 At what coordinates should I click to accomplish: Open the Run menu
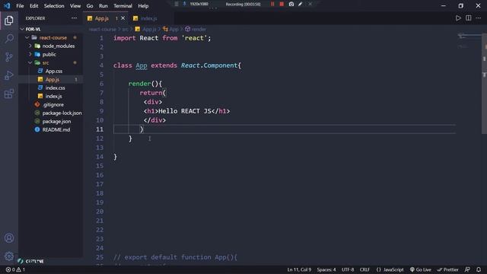[x=103, y=6]
